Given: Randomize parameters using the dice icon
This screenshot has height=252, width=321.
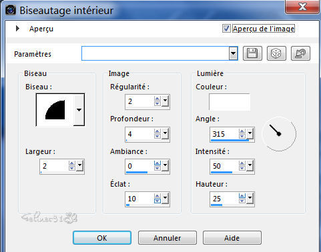Looking at the screenshot, I should pyautogui.click(x=276, y=53).
